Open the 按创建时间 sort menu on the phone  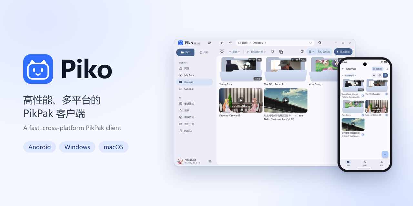point(349,75)
